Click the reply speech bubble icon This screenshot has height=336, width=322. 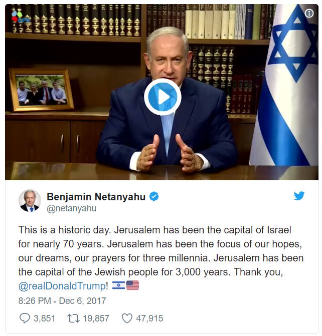point(25,318)
